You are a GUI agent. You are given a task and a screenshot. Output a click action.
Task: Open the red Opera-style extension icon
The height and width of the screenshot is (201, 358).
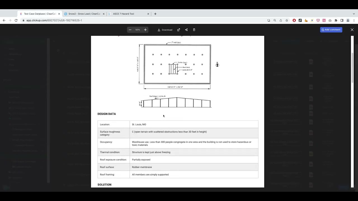tap(294, 20)
